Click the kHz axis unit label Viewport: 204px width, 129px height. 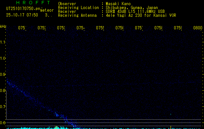coord(3,26)
